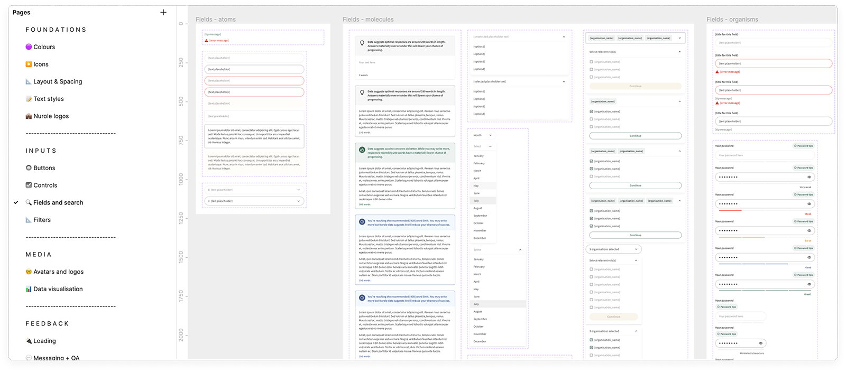
Task: Click the purple Colours page icon
Action: (x=29, y=47)
